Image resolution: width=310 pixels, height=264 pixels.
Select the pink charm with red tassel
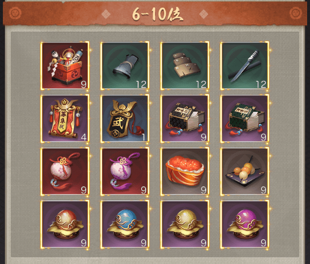pos(65,172)
